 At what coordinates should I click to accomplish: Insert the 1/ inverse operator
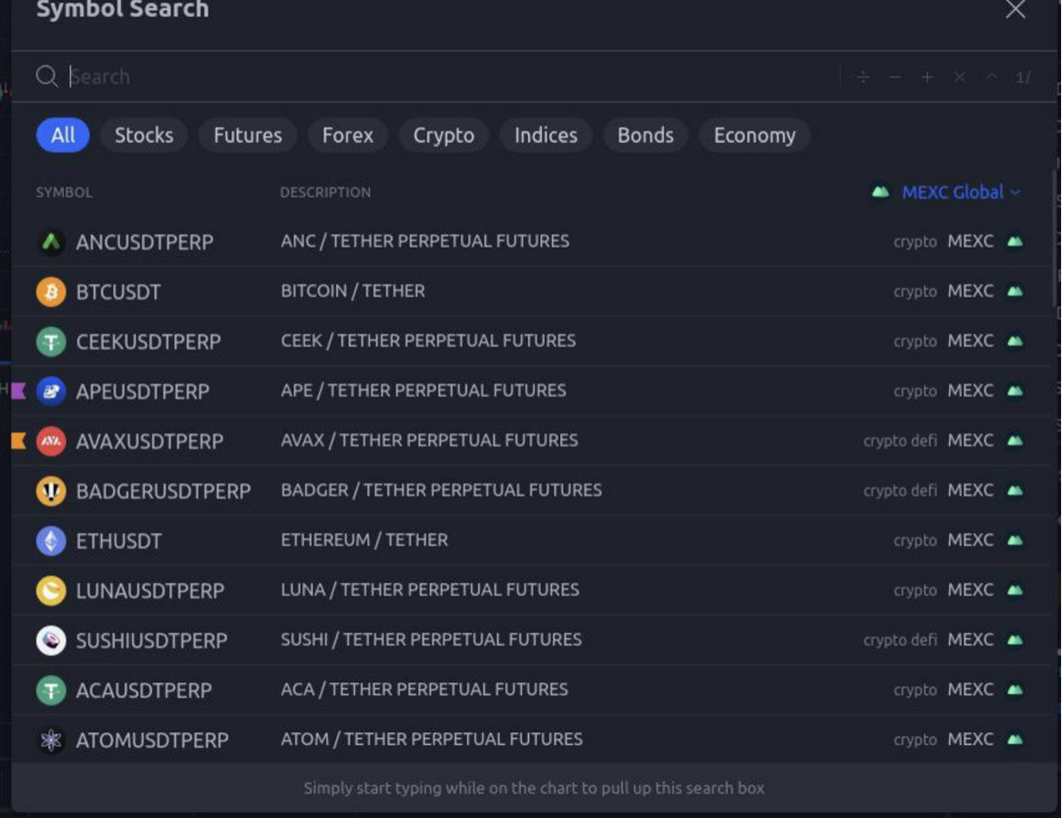[x=1024, y=77]
